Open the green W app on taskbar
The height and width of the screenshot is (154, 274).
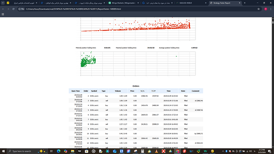coord(205,151)
